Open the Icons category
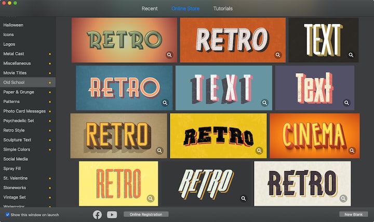The image size is (374, 222). [28, 35]
